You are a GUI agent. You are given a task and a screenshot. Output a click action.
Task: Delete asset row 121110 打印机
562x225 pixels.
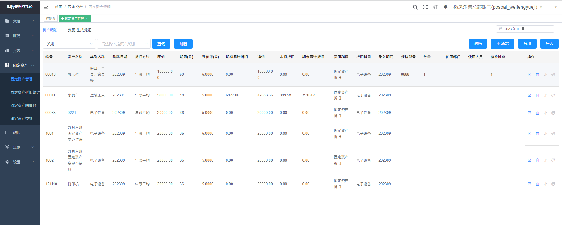(x=537, y=184)
